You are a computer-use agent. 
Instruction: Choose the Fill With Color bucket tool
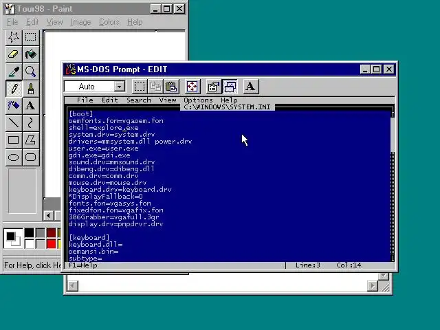30,54
